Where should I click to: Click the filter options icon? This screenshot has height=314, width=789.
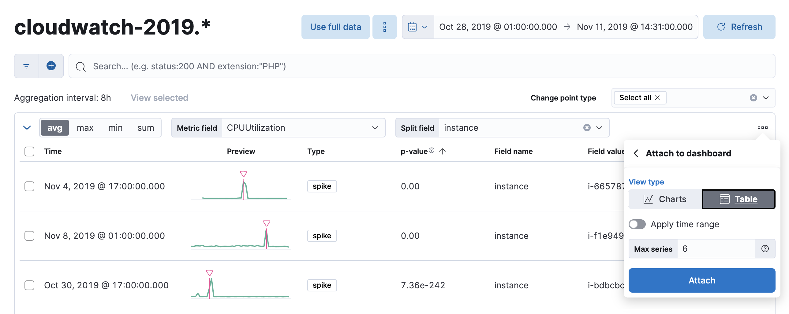click(x=26, y=66)
